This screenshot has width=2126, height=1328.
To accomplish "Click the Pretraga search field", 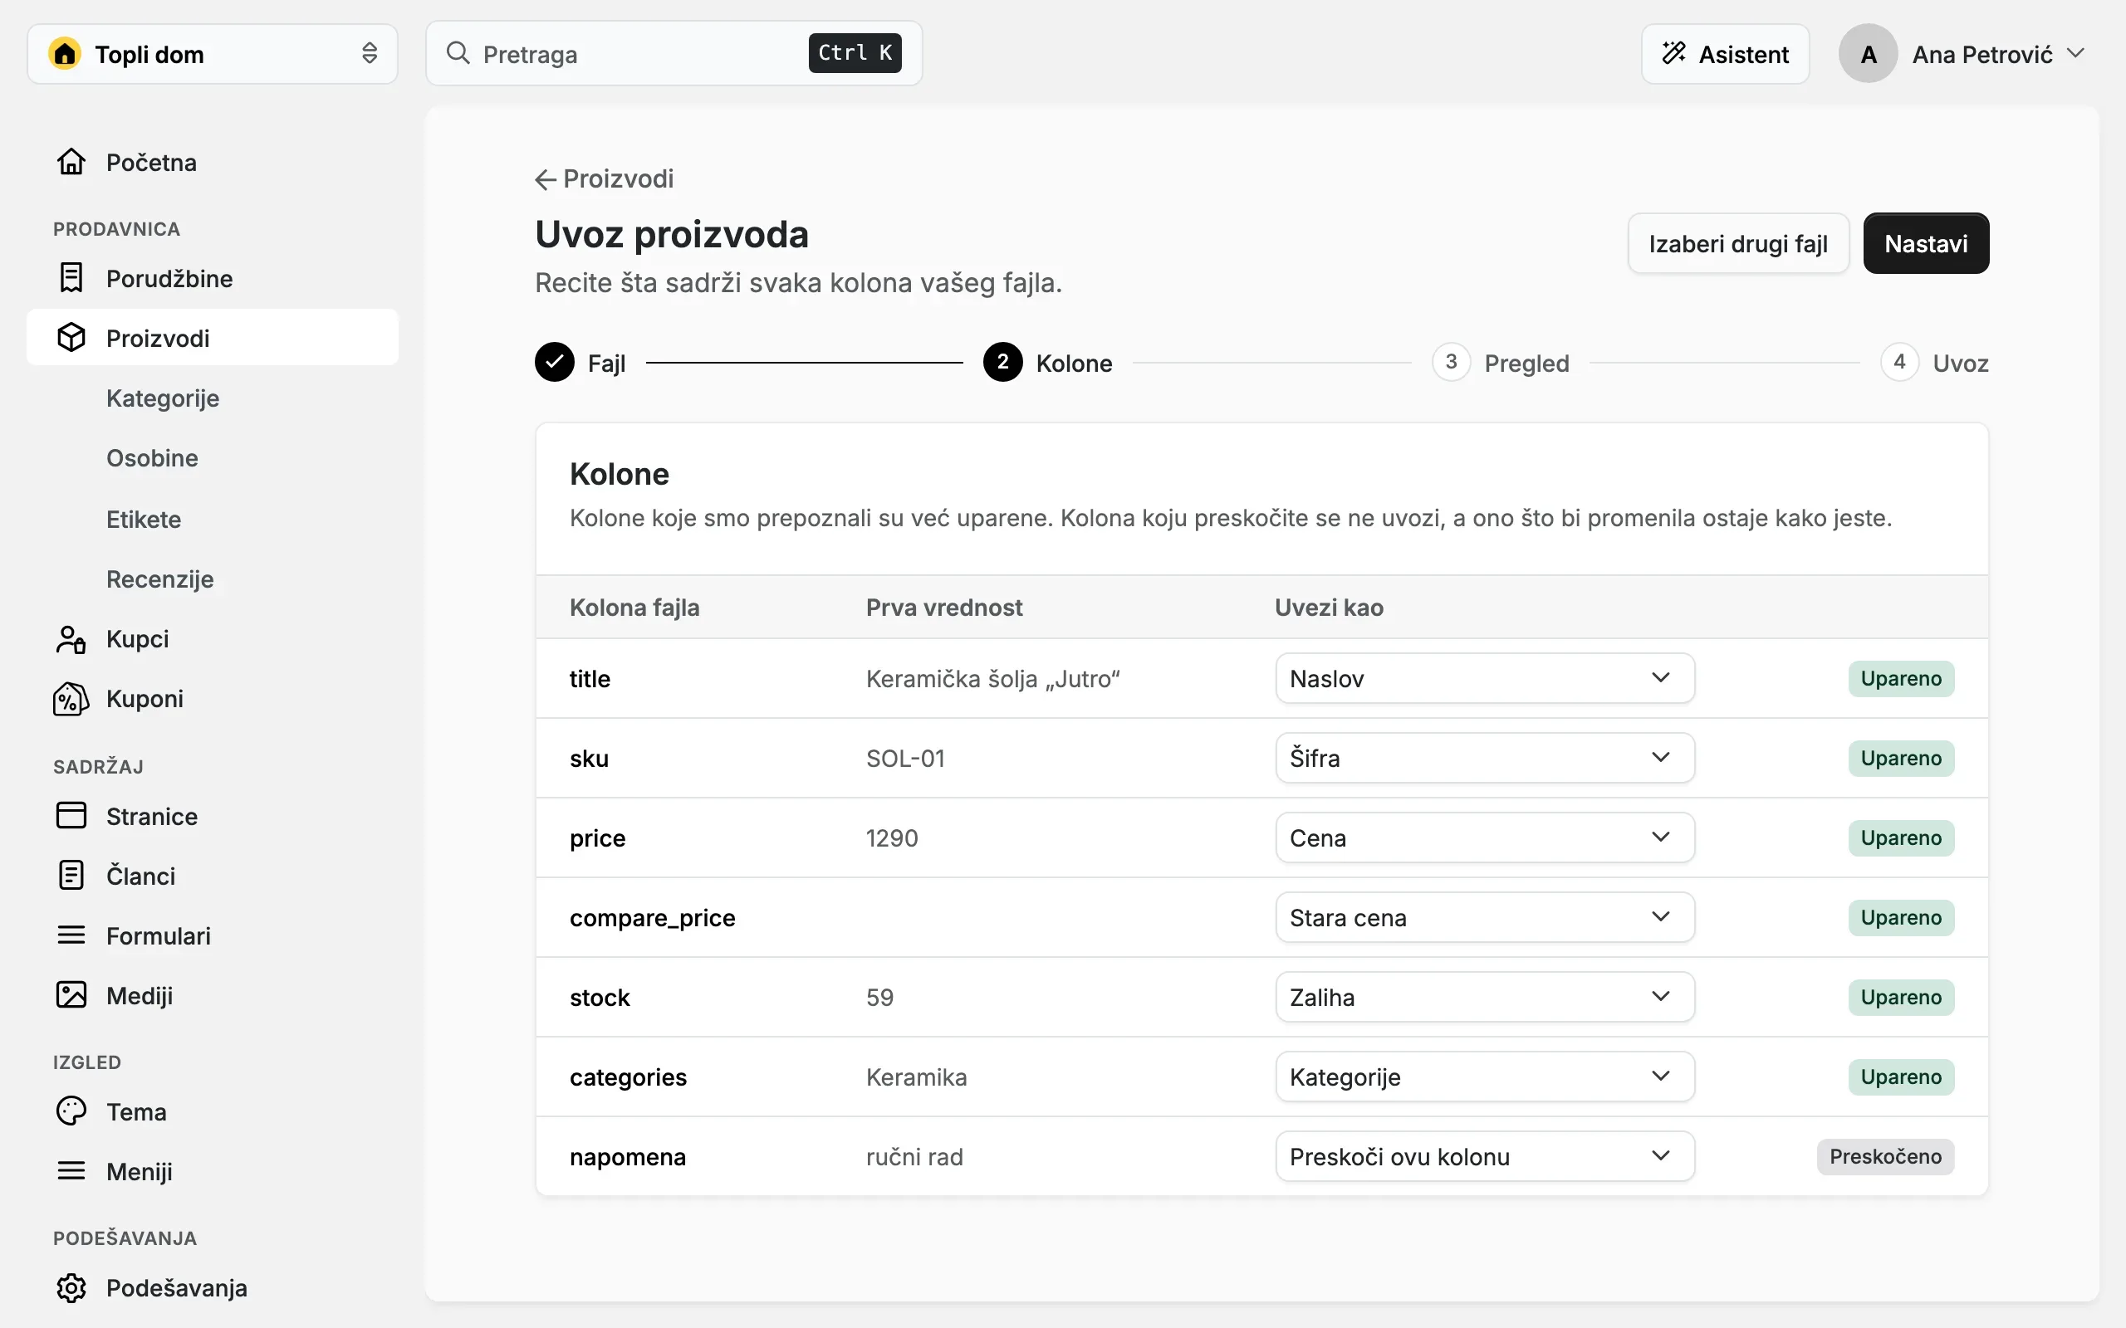I will (x=674, y=54).
